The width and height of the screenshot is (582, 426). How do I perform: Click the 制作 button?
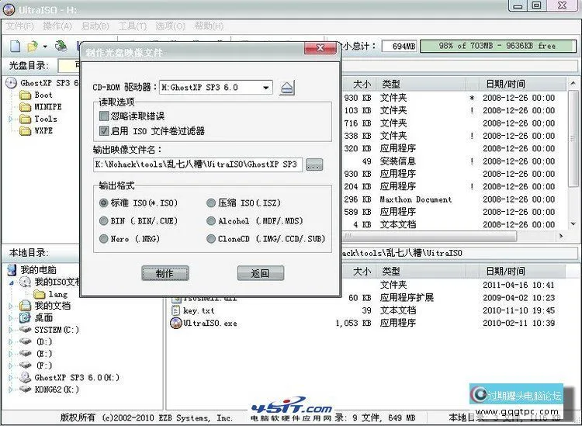click(x=165, y=273)
